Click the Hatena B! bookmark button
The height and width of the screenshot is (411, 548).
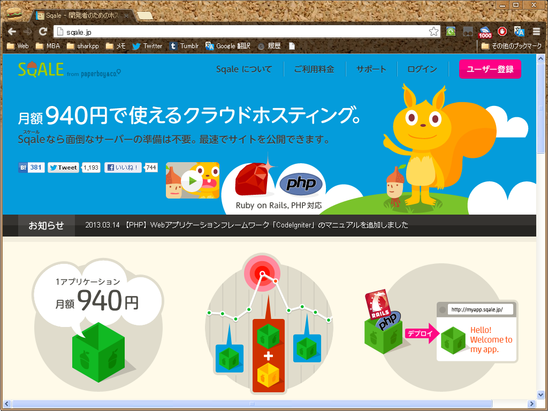(22, 168)
